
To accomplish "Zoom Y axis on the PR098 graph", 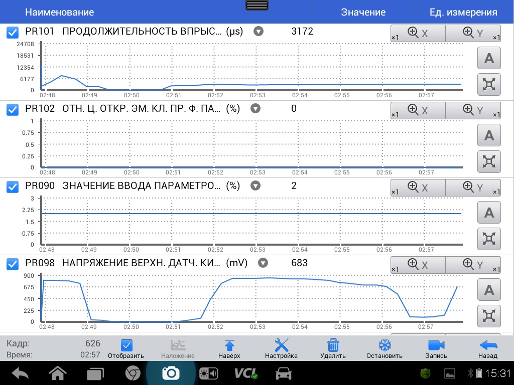I will [473, 265].
